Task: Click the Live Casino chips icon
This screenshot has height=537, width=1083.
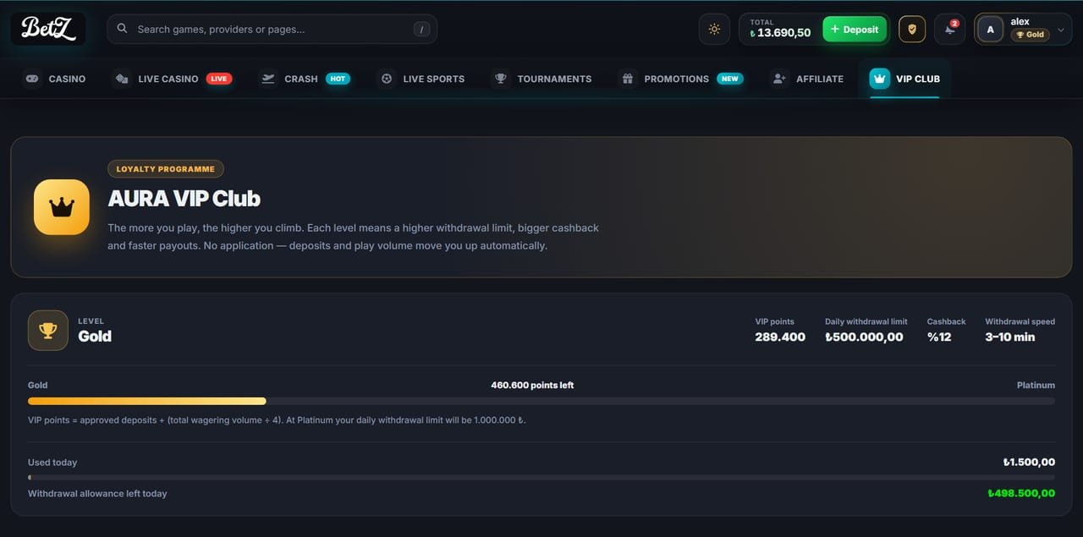Action: coord(122,79)
